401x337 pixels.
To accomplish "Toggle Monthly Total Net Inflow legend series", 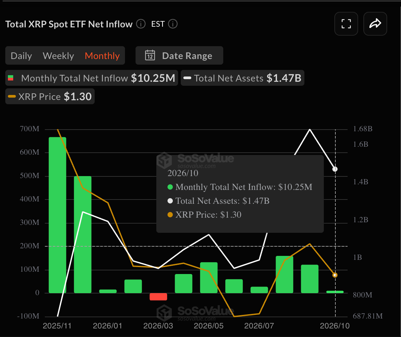I will coord(92,78).
